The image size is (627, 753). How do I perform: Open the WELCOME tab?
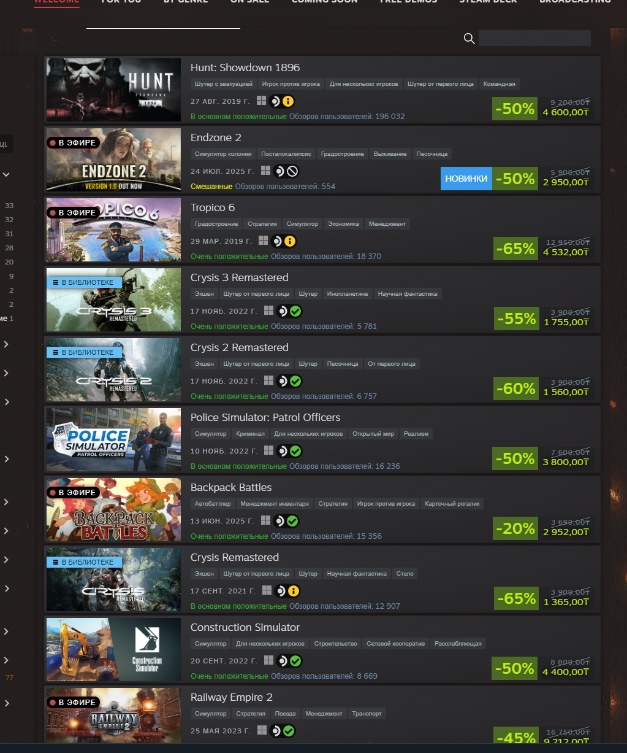coord(56,1)
